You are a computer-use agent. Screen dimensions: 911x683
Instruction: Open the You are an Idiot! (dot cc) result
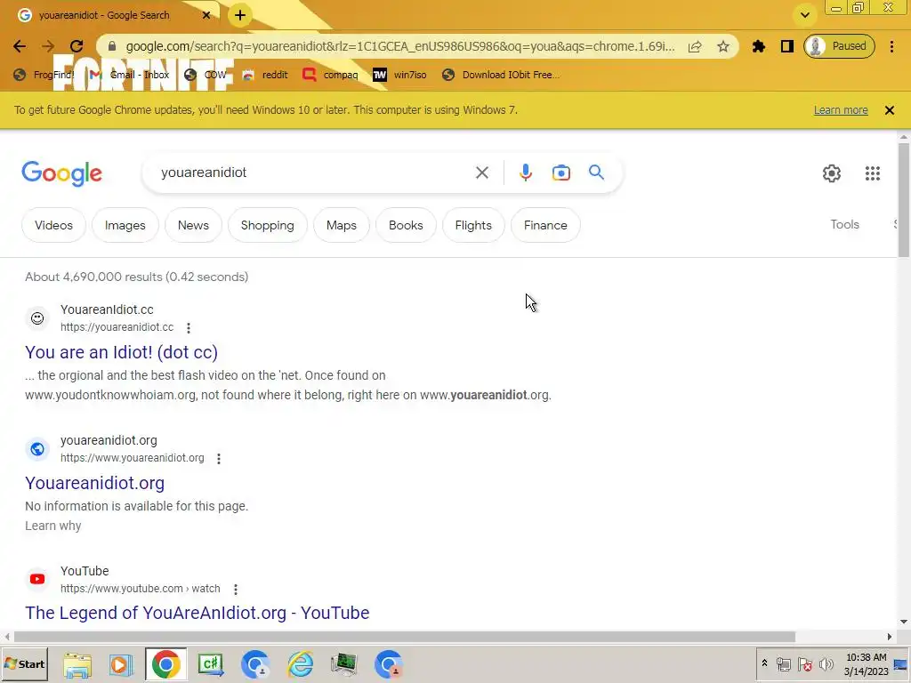point(121,352)
